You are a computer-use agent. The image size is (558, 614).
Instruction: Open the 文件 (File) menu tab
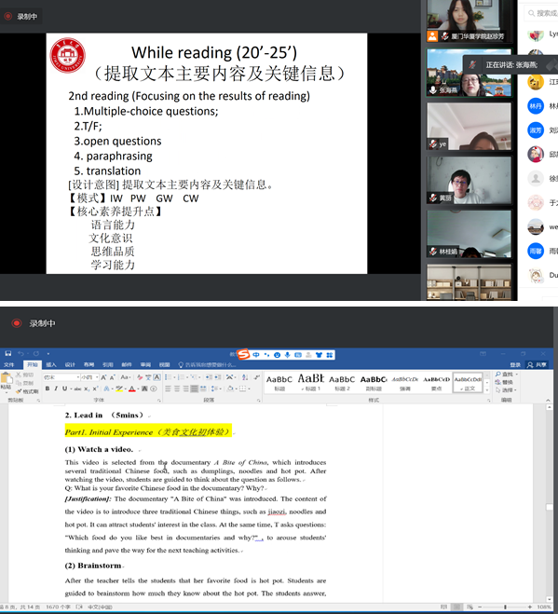pos(8,364)
